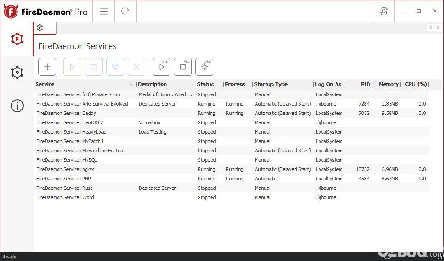Click the Virtualbox description cell
Viewport: 444px width, 261px height.
point(149,122)
